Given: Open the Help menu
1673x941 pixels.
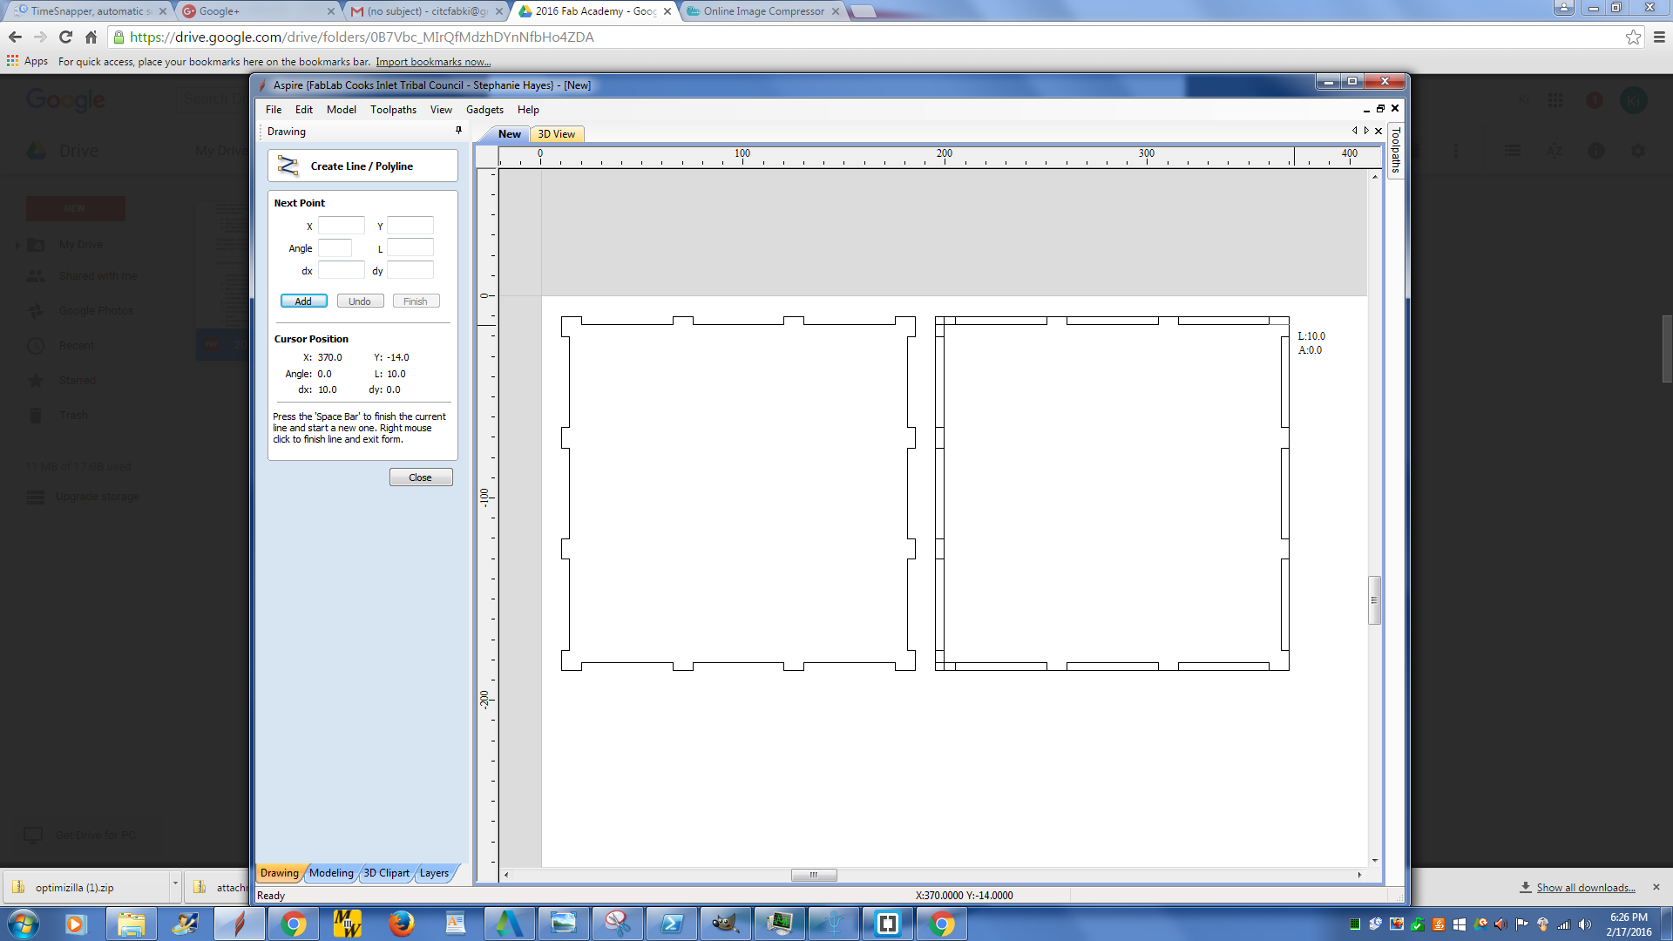Looking at the screenshot, I should [528, 110].
